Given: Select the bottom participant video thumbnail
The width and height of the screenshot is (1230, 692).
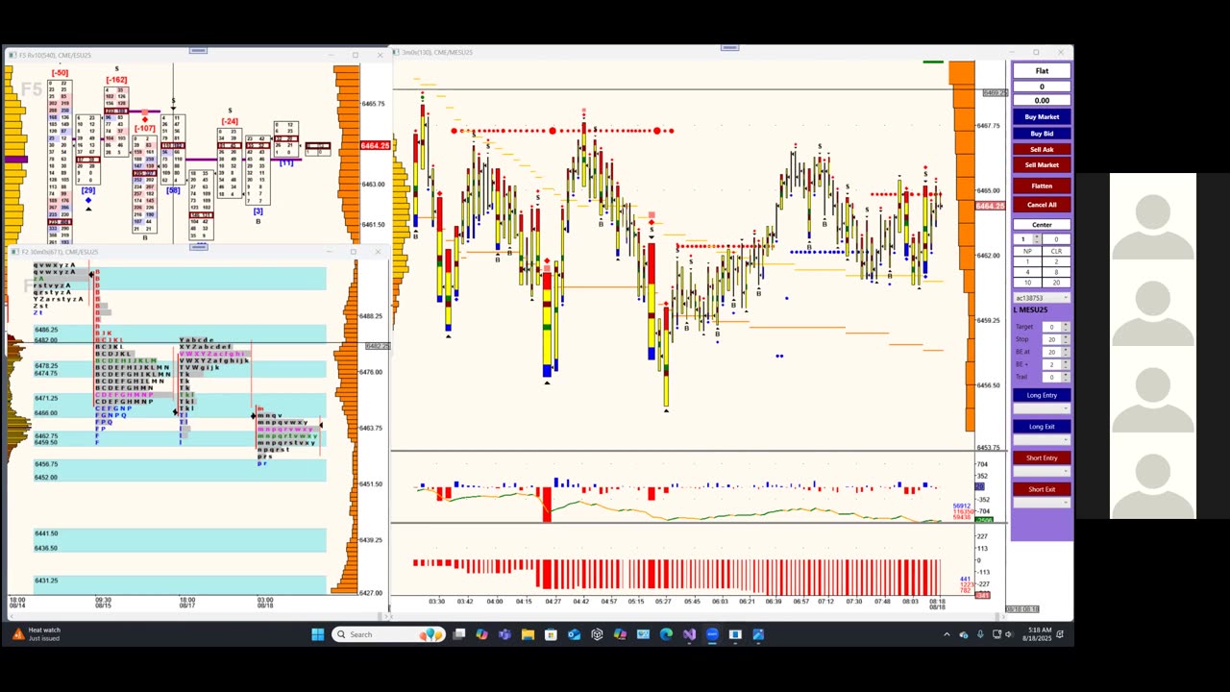Looking at the screenshot, I should tap(1153, 475).
